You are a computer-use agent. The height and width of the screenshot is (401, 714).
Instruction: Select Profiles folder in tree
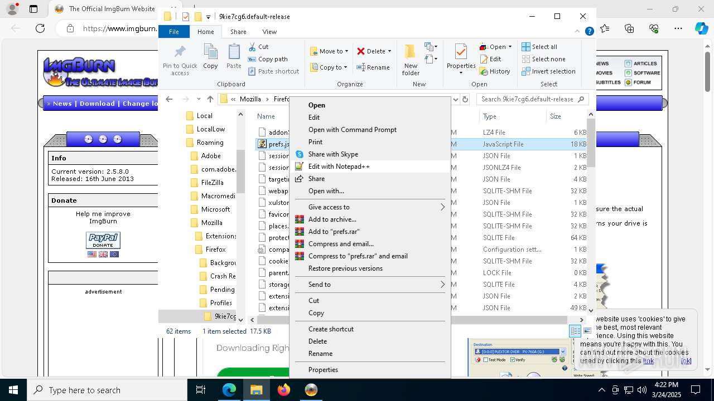[221, 303]
